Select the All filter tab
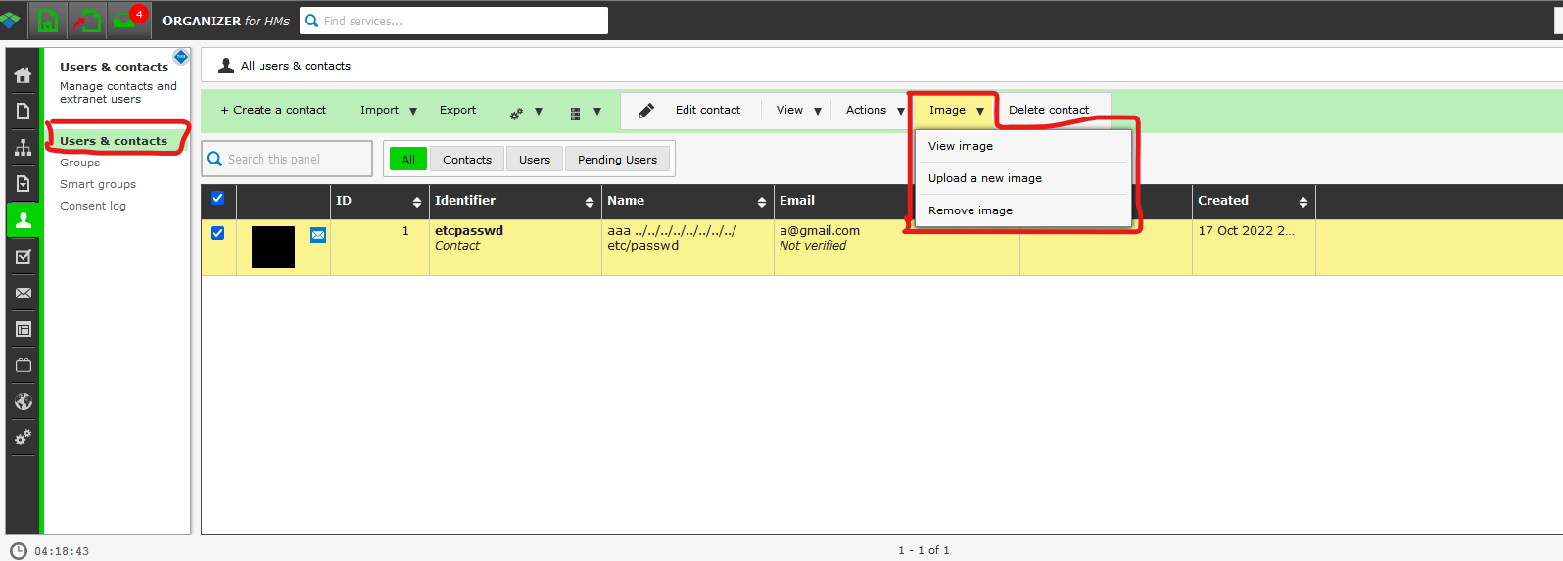The image size is (1563, 561). (x=408, y=160)
